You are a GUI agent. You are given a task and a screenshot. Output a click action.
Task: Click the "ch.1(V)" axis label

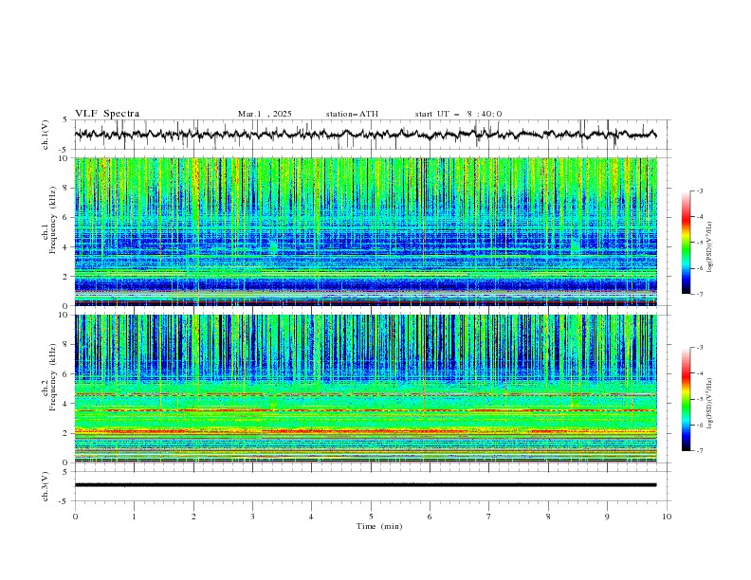[46, 135]
